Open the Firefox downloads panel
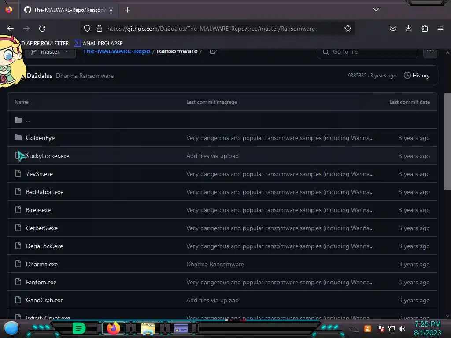This screenshot has height=338, width=451. 408,28
